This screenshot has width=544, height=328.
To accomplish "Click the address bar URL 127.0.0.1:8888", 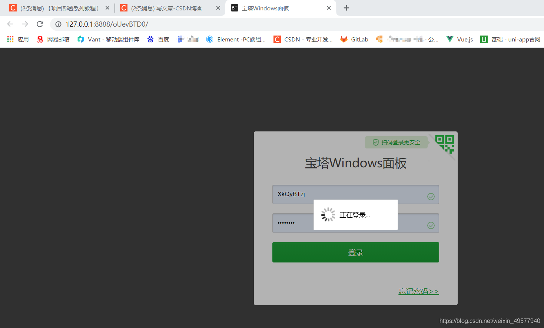I will (x=107, y=24).
